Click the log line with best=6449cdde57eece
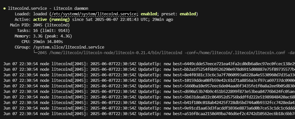The height and width of the screenshot is (119, 295). [149, 64]
